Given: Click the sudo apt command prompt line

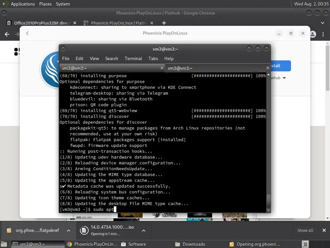Looking at the screenshot, I should pos(88,209).
